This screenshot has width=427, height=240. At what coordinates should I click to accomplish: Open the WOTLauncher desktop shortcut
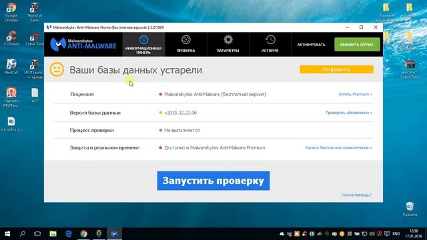point(34,69)
